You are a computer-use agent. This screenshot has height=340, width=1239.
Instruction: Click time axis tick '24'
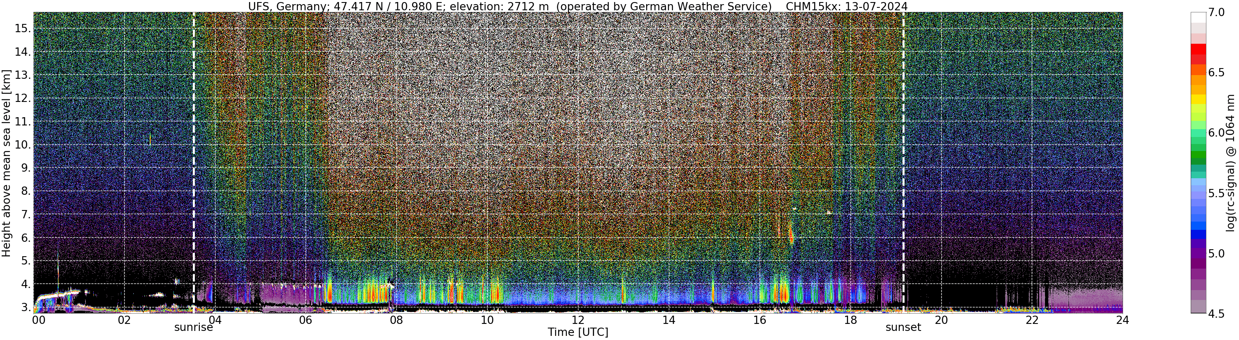coord(1123,320)
